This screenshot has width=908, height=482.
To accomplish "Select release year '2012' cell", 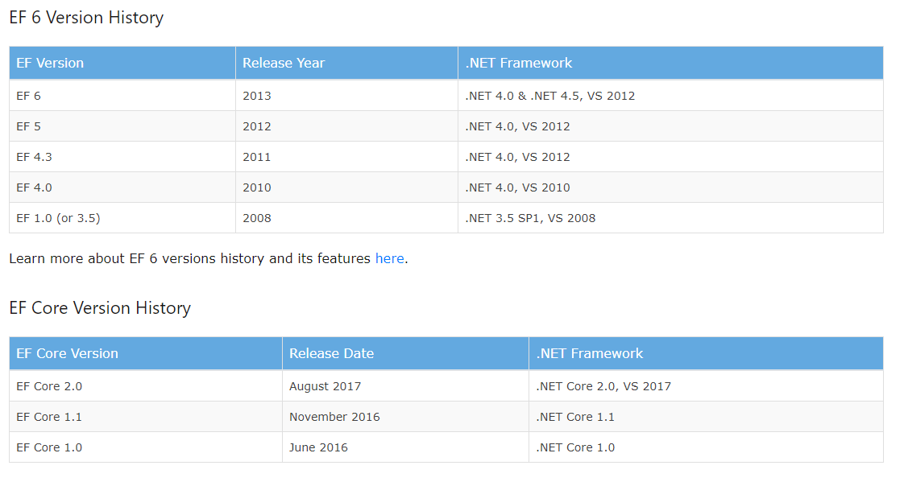I will 347,126.
